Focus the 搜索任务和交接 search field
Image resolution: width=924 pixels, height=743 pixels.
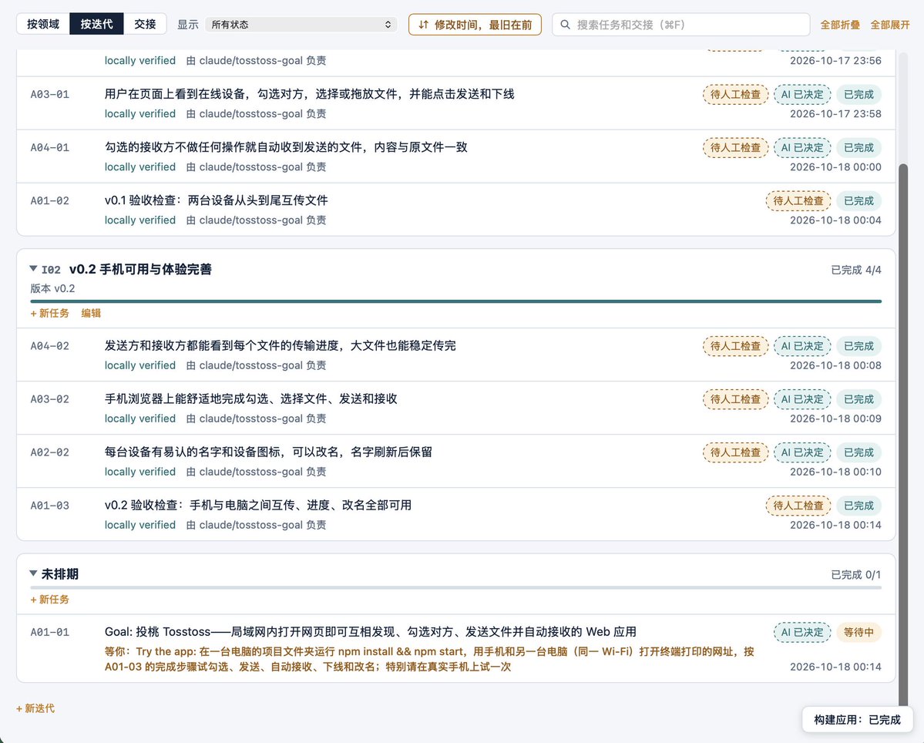pyautogui.click(x=680, y=25)
